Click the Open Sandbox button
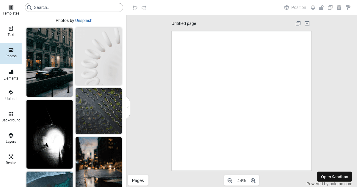Image resolution: width=357 pixels, height=187 pixels. pyautogui.click(x=334, y=177)
